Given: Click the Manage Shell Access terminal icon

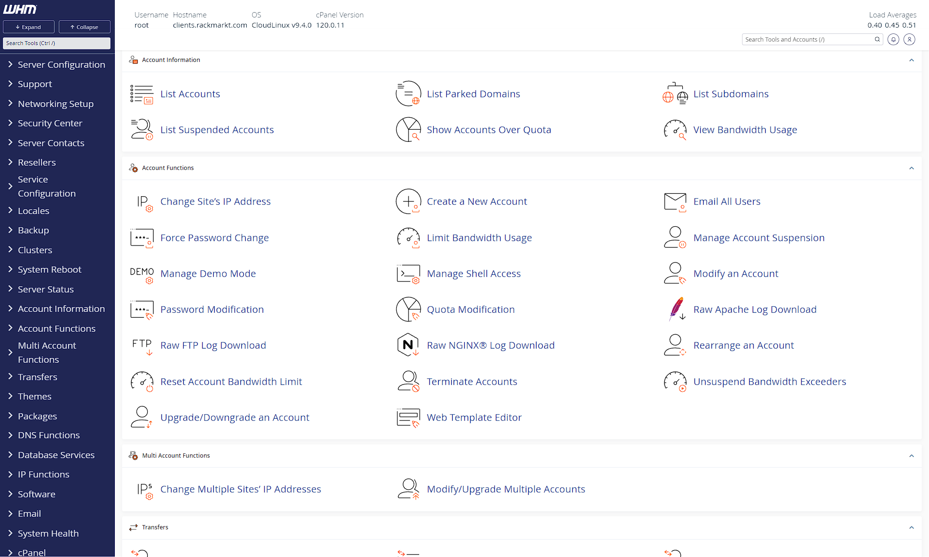Looking at the screenshot, I should pos(408,274).
